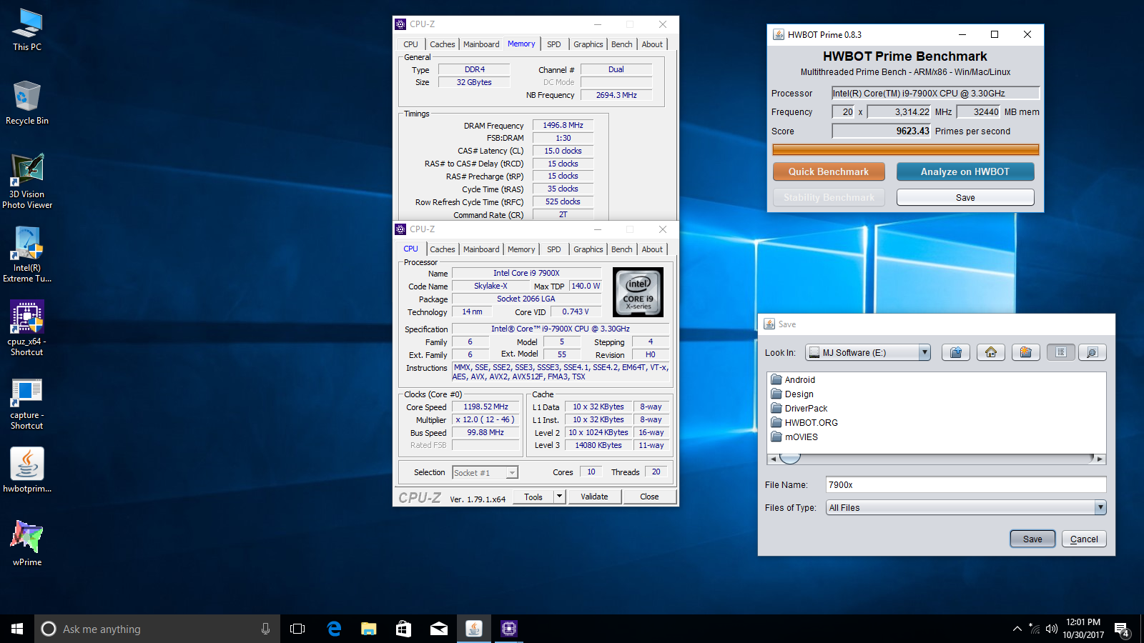Viewport: 1144px width, 643px height.
Task: Open This PC desktop icon
Action: click(27, 30)
